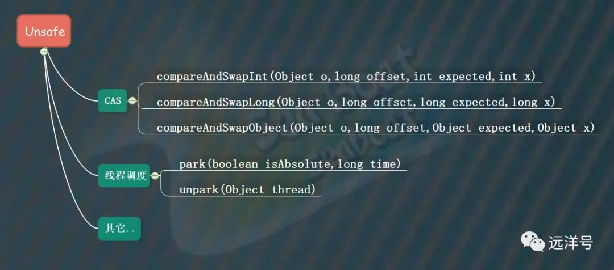Click the 远洋号 account name
The image size is (614, 270).
click(x=571, y=243)
